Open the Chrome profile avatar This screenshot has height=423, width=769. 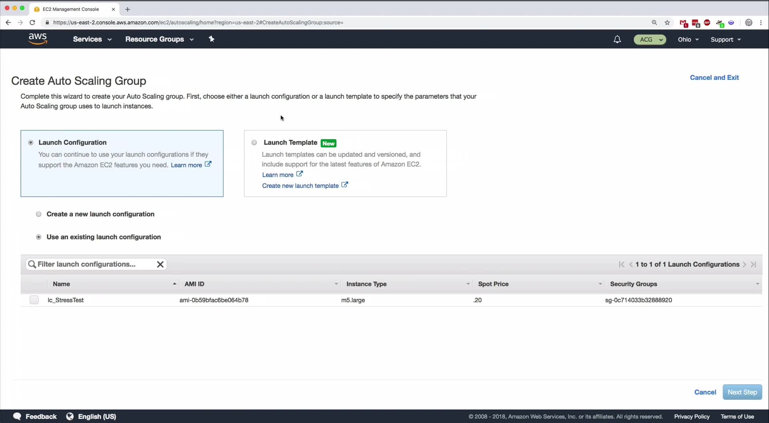point(749,22)
